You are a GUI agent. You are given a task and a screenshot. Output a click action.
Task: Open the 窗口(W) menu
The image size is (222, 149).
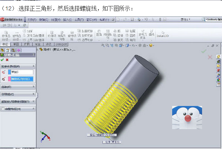click(x=92, y=20)
